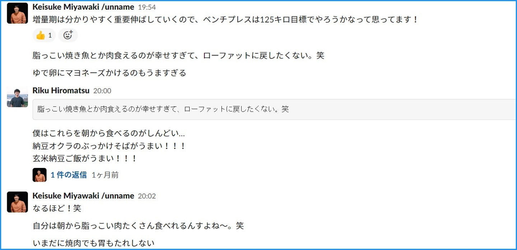The width and height of the screenshot is (517, 250).
Task: Select the いまだに焼肉でも胃もたれしない message
Action: 93,243
